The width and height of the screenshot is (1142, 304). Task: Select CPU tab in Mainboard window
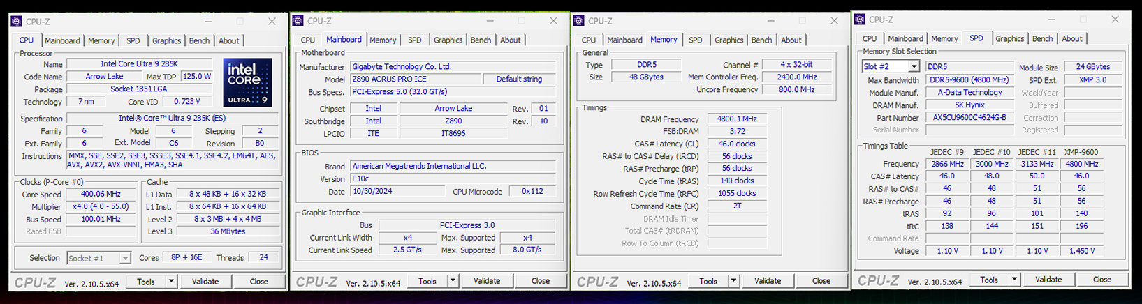pyautogui.click(x=308, y=40)
